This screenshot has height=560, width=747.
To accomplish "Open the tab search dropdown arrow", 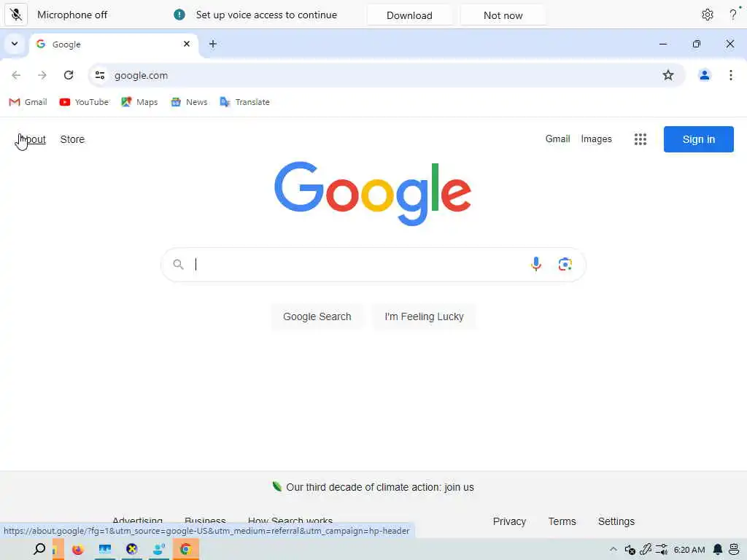I will (15, 44).
